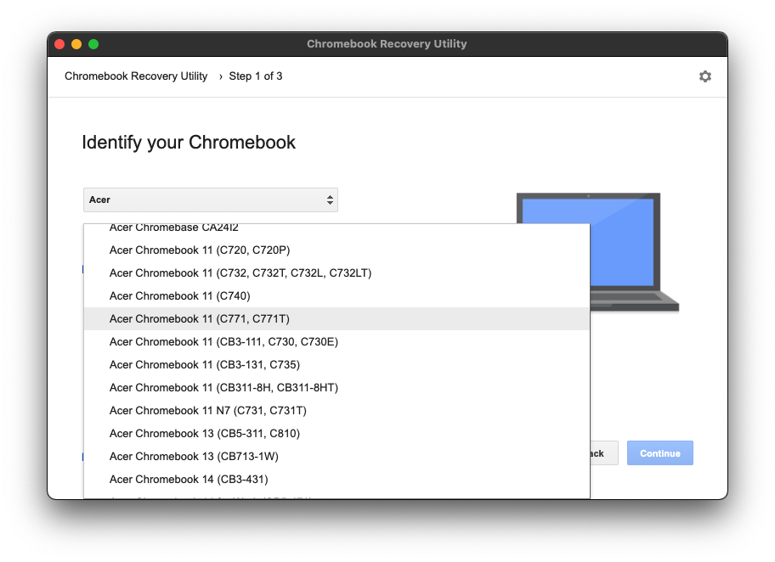Click the Chromebook Recovery Utility breadcrumb

pyautogui.click(x=136, y=76)
